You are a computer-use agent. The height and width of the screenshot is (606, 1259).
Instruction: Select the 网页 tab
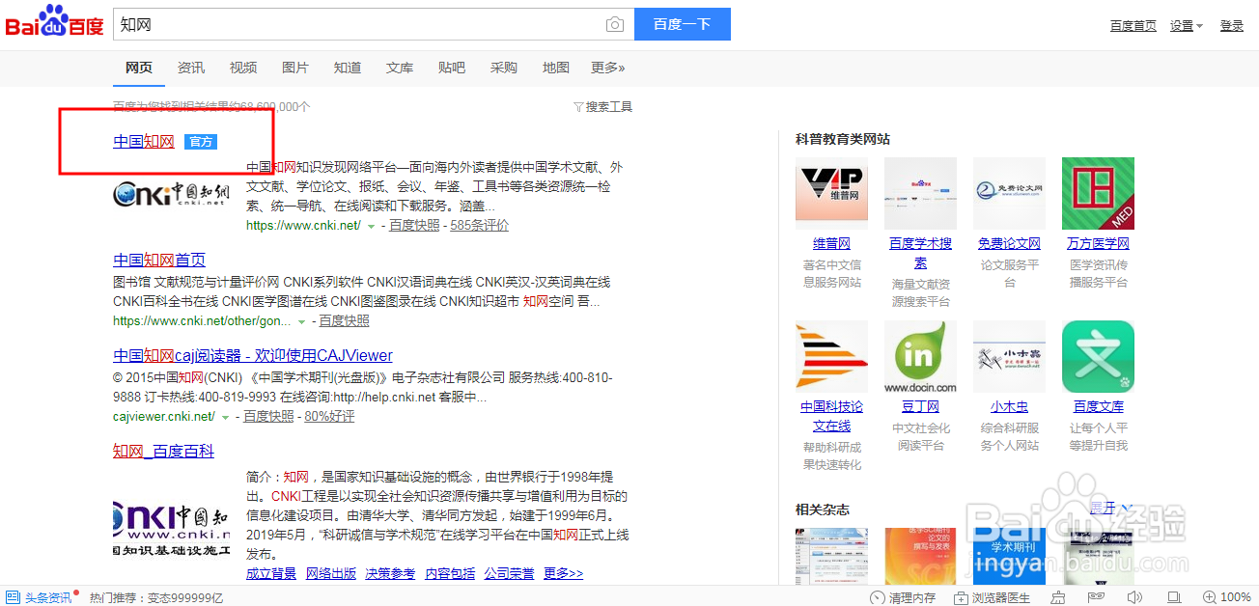coord(139,68)
